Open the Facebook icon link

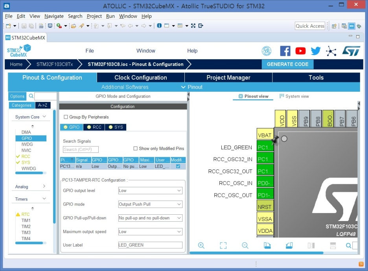click(x=285, y=51)
